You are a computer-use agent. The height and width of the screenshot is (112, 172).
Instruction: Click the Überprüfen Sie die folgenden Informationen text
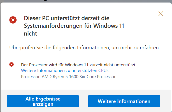coord(85,48)
